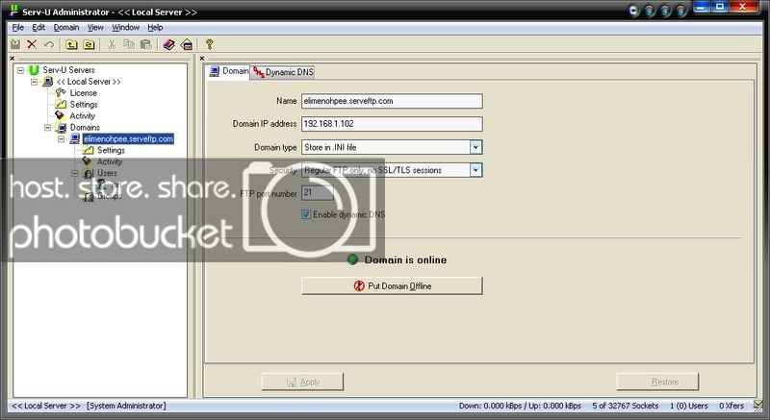Select License in the server tree
This screenshot has height=420, width=770.
(83, 92)
